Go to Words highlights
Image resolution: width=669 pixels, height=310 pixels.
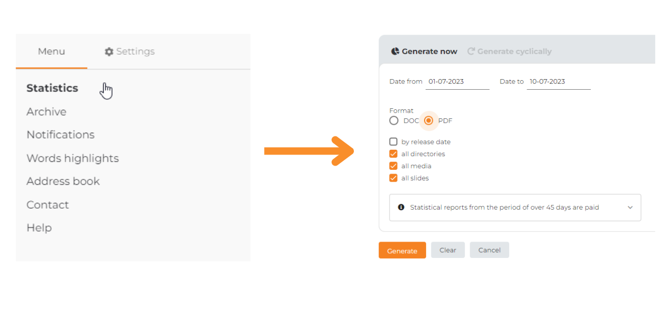[x=73, y=158]
